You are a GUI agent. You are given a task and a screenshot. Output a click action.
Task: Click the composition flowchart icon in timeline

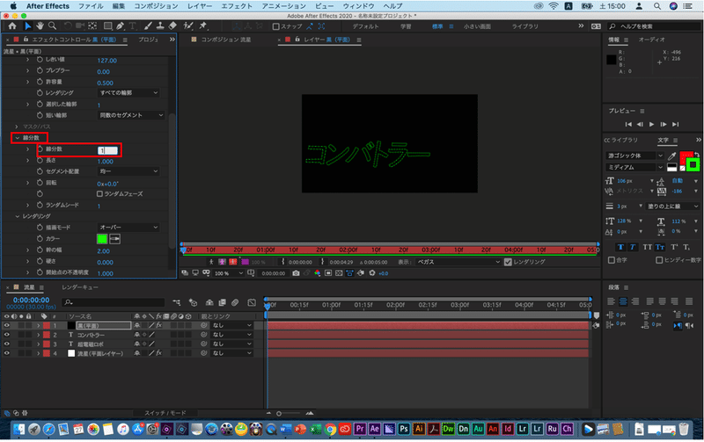click(x=177, y=302)
